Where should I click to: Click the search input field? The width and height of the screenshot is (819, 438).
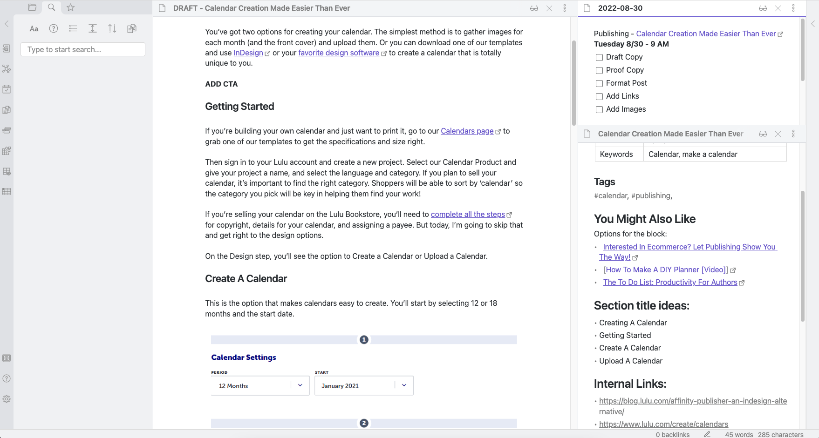pos(82,49)
